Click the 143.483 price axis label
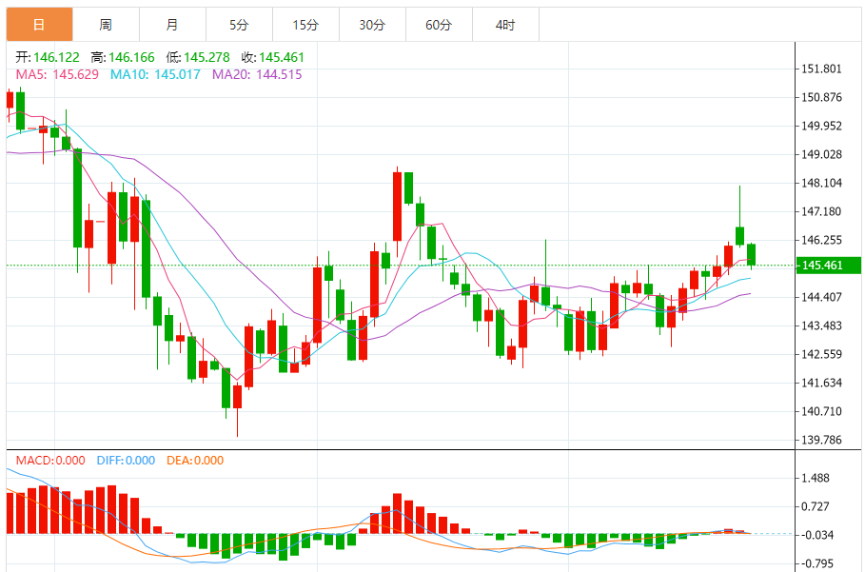 (x=822, y=326)
